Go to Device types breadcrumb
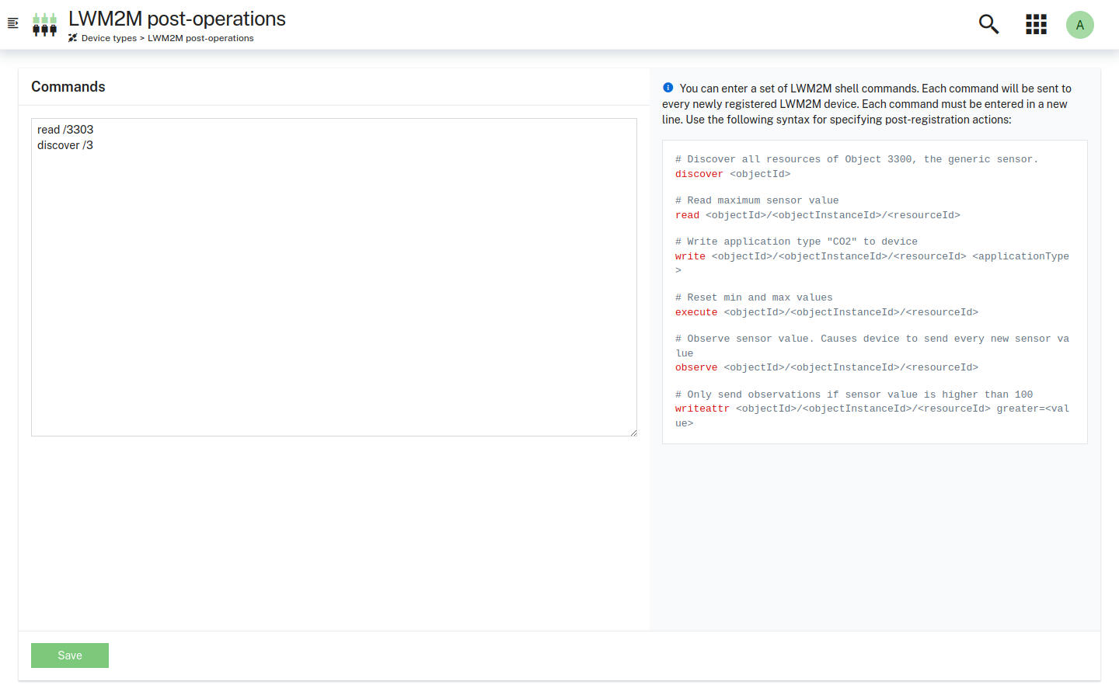 pos(109,38)
